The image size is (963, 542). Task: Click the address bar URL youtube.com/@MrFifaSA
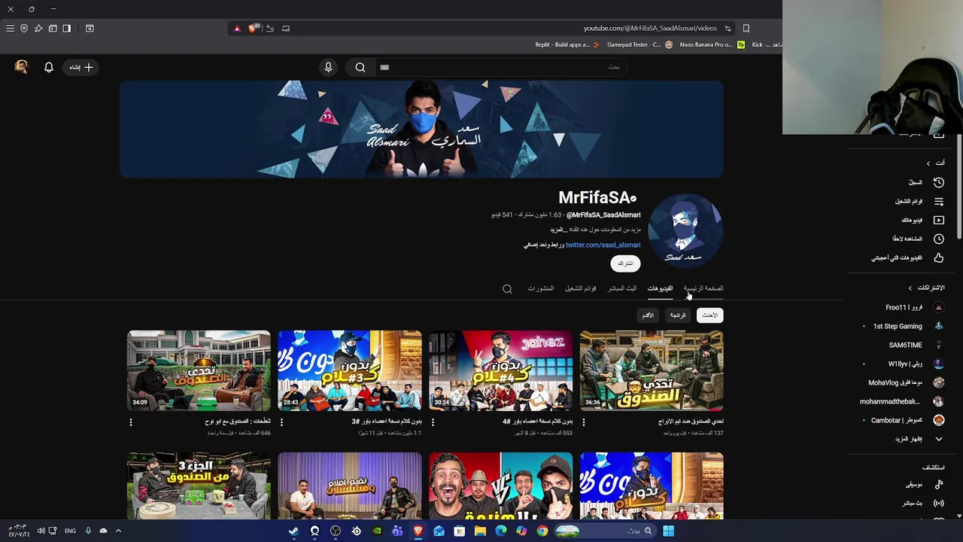point(650,29)
